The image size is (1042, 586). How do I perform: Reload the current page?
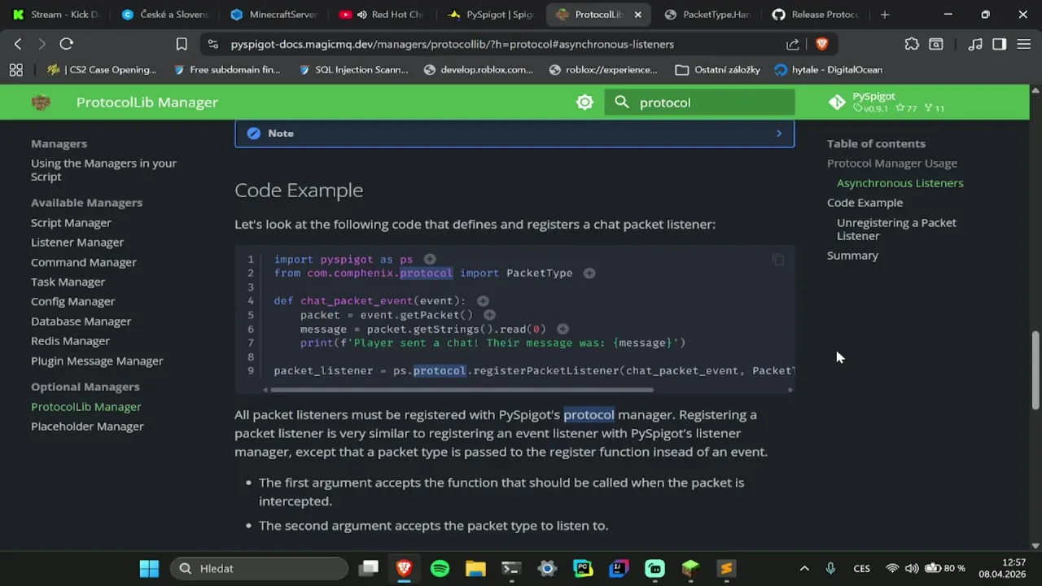coord(67,44)
